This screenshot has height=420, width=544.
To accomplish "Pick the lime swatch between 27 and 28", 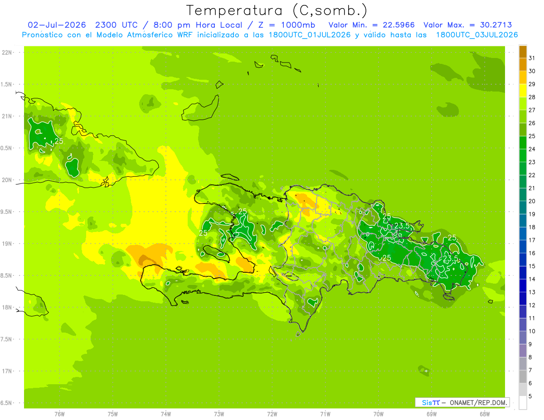I will 523,104.
